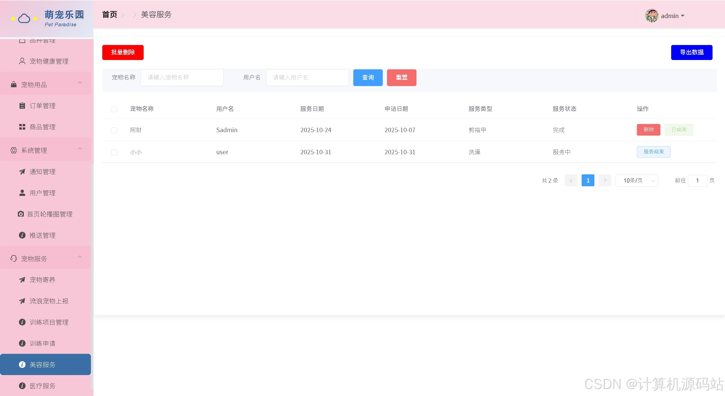725x396 pixels.
Task: Delete the 阿财 row
Action: (x=649, y=130)
